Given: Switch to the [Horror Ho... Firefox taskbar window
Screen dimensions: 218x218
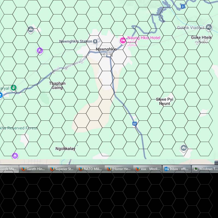Looking at the screenshot, I should pyautogui.click(x=119, y=169).
